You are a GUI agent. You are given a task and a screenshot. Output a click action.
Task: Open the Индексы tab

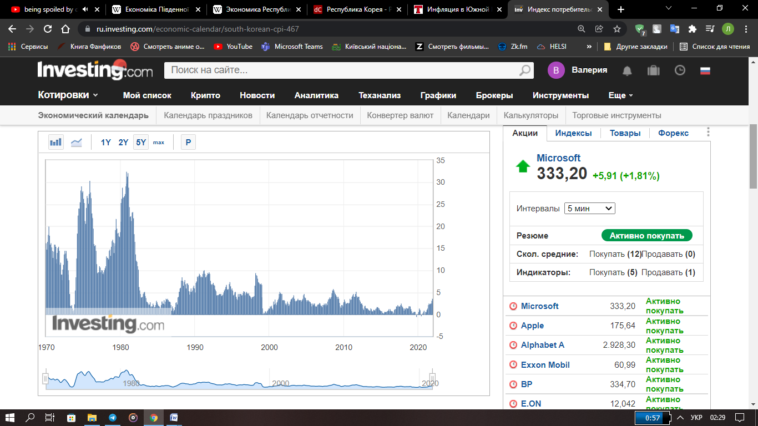[573, 133]
